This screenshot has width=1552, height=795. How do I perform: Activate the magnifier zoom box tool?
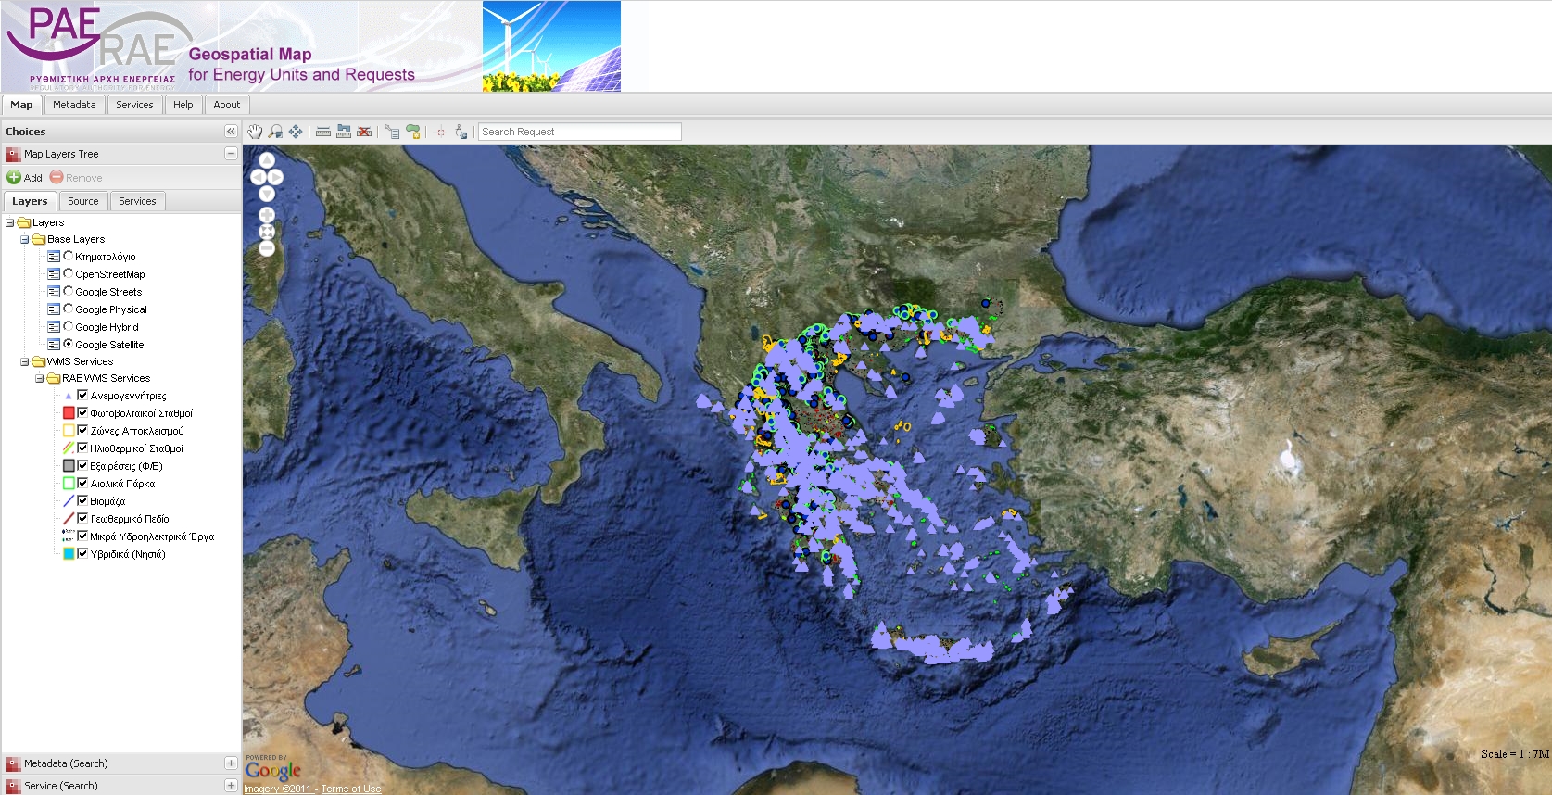point(275,132)
